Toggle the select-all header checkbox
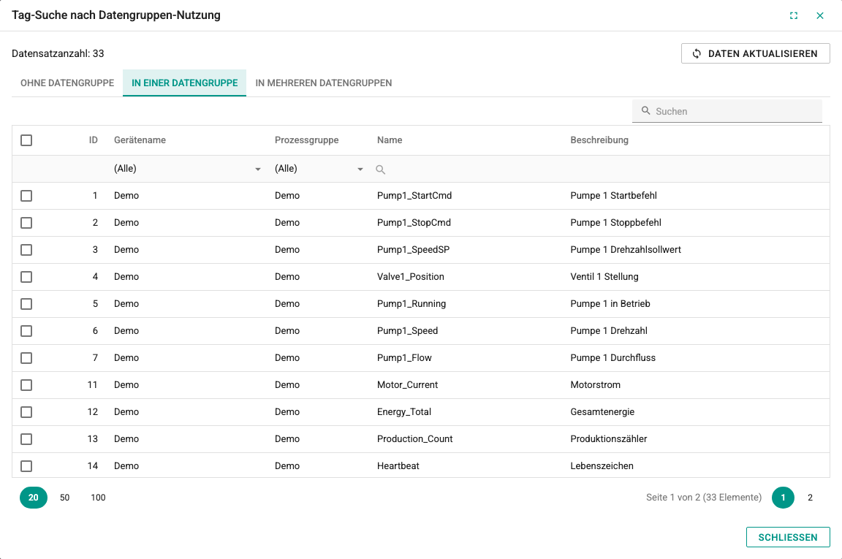Image resolution: width=842 pixels, height=559 pixels. [x=26, y=140]
